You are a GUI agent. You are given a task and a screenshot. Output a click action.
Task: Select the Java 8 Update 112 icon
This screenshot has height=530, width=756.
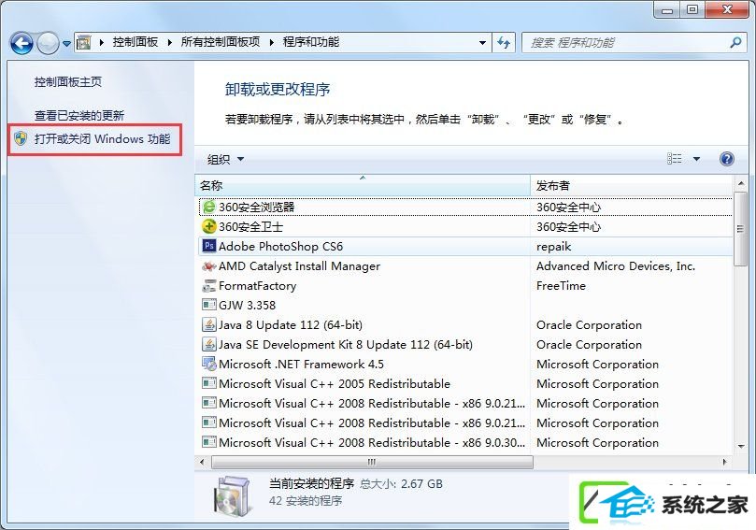[x=209, y=324]
